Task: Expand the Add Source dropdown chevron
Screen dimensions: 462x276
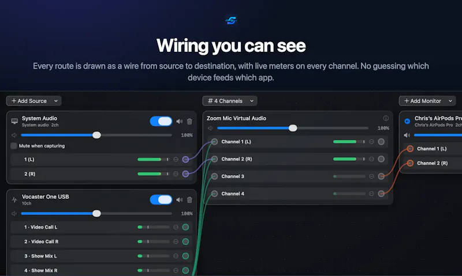Action: click(x=55, y=101)
